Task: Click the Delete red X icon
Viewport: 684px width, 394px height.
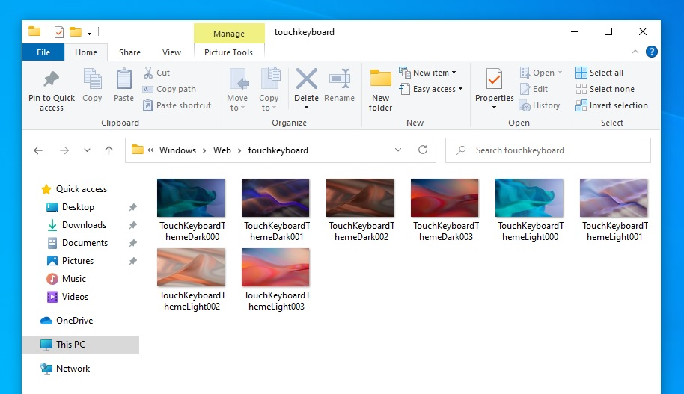Action: pyautogui.click(x=306, y=80)
